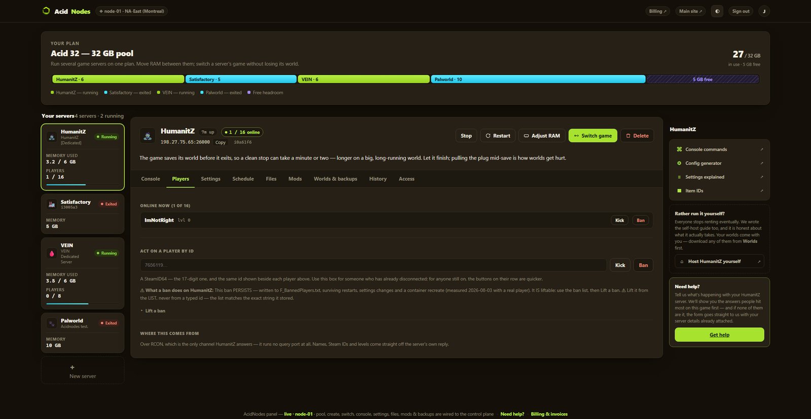The image size is (811, 419).
Task: Toggle the light/dark theme button
Action: tap(717, 11)
